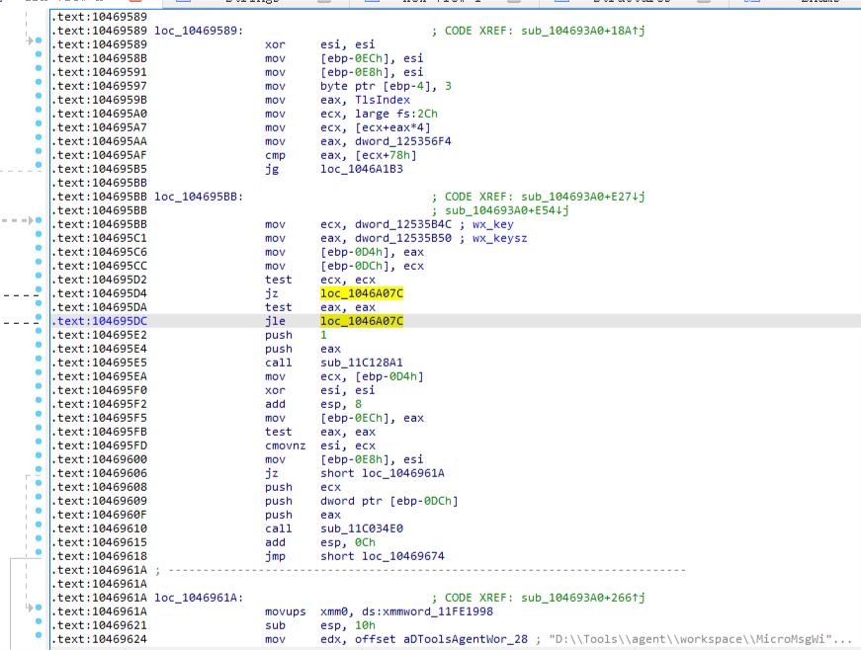Toggle breakpoint dot beside .text:104695E5 call line

click(x=39, y=359)
